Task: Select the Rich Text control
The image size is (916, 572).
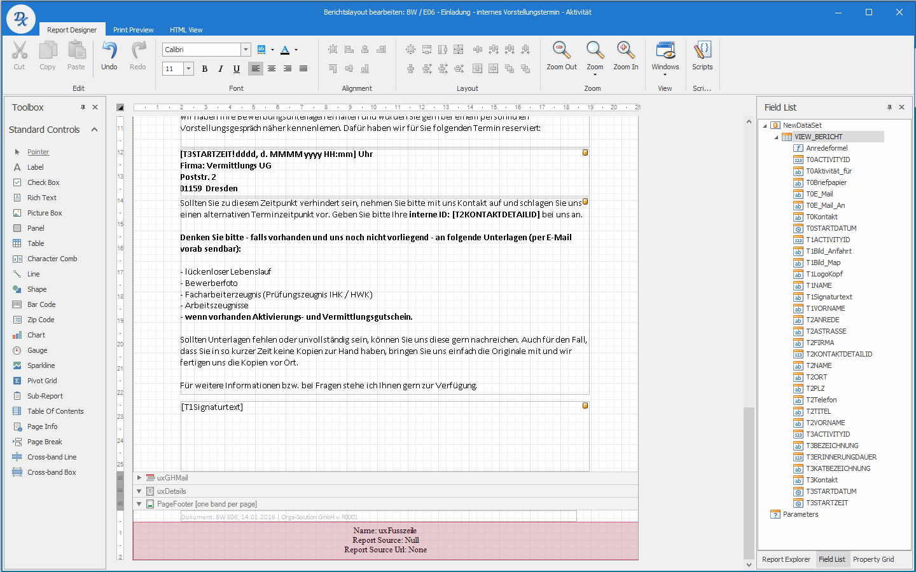Action: (x=41, y=198)
